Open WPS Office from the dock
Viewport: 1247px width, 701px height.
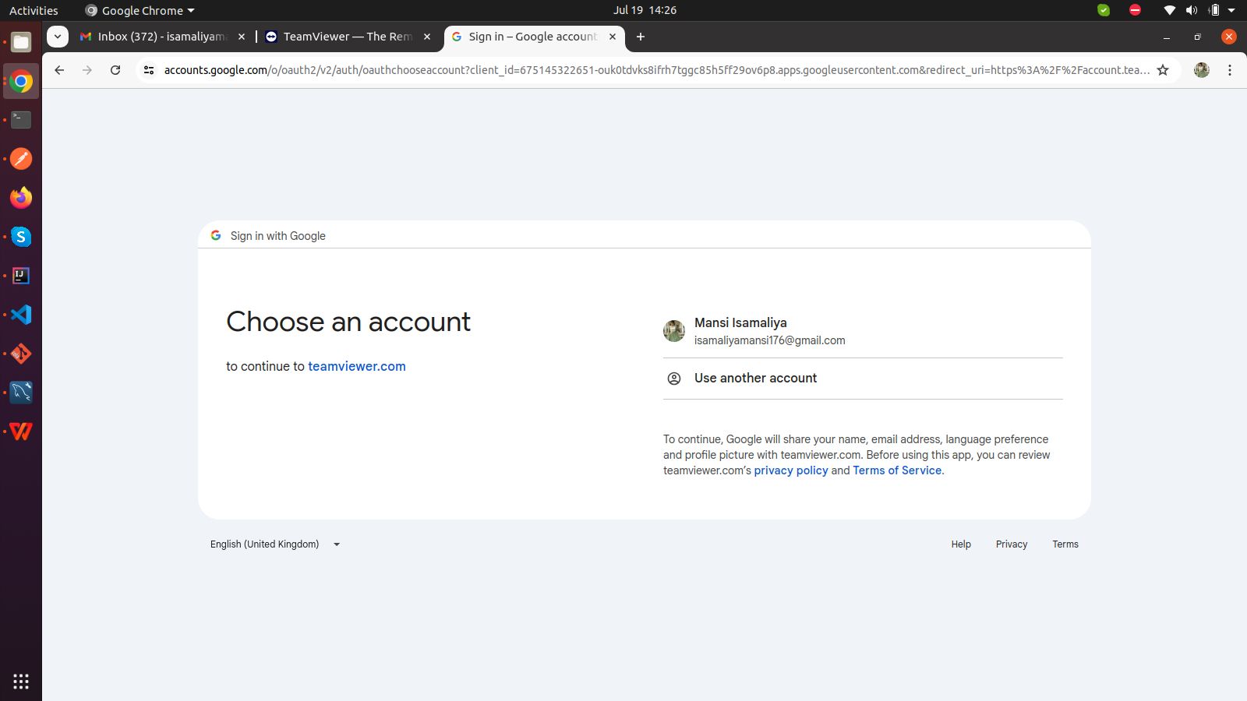pos(21,432)
